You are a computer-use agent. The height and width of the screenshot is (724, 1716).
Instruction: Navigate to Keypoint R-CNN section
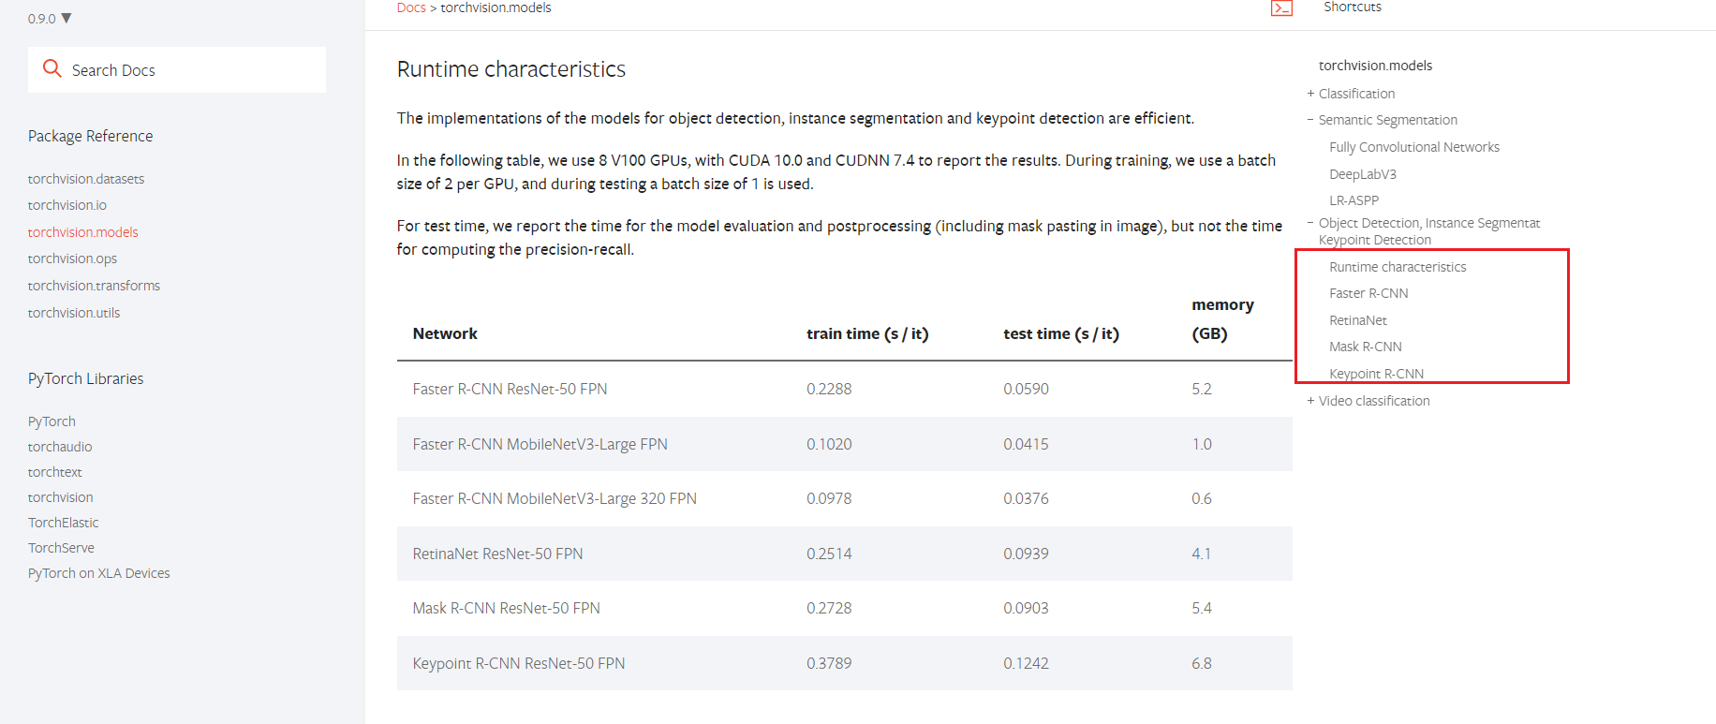(x=1376, y=374)
